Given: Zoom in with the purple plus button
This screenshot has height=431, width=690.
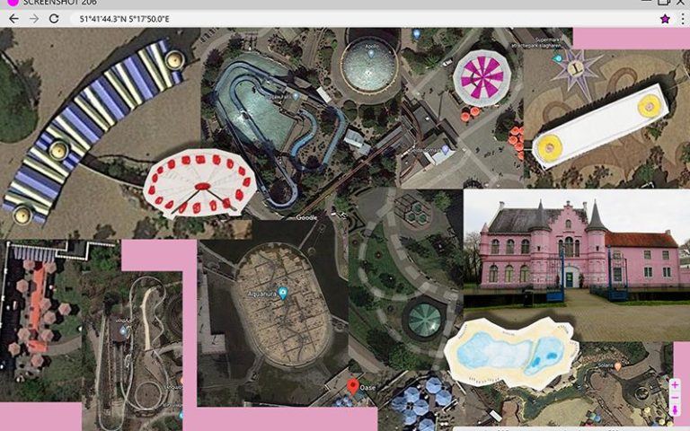Looking at the screenshot, I should (675, 385).
